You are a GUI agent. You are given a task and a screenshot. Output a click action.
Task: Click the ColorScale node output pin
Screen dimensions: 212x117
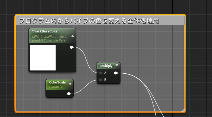tap(69, 94)
